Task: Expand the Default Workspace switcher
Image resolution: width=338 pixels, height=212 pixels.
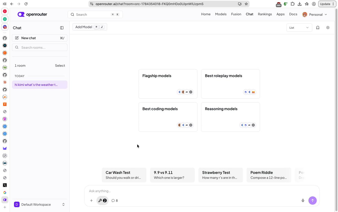Action: [40, 204]
